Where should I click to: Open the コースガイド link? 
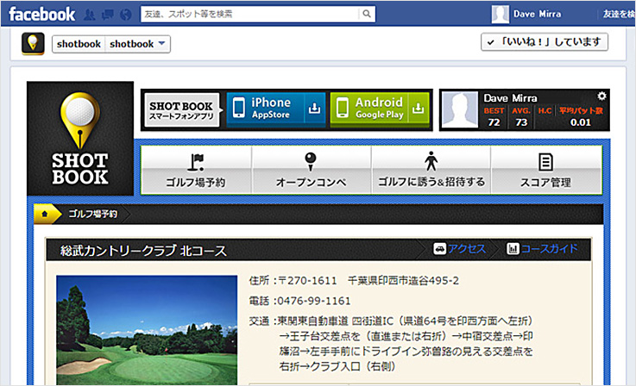pyautogui.click(x=542, y=249)
